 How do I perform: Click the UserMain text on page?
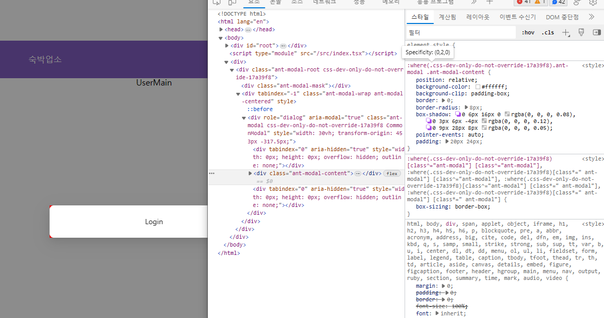(x=153, y=83)
